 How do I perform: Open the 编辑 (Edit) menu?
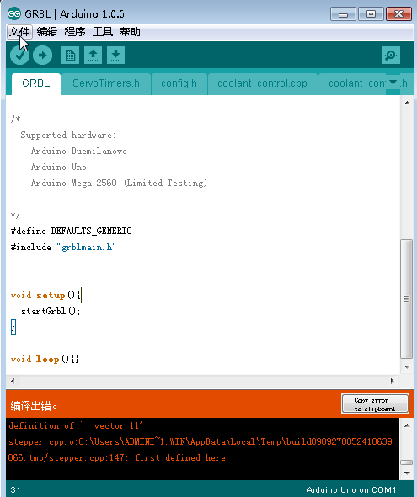47,32
